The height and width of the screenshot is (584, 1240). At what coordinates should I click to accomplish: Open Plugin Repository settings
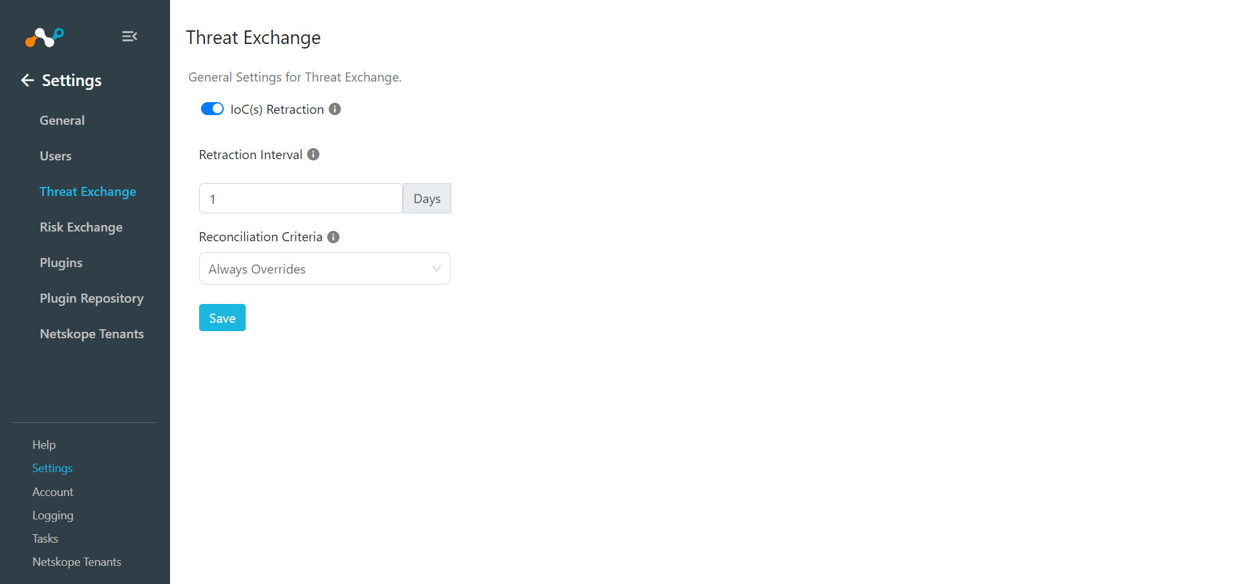91,298
